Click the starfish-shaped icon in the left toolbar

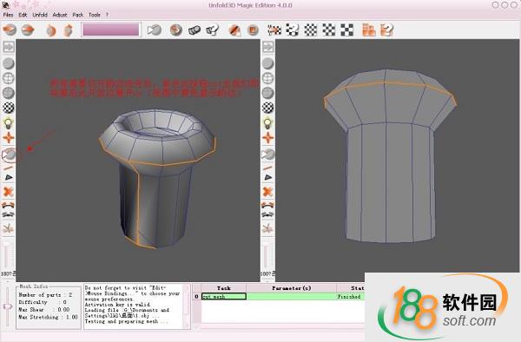(x=9, y=228)
